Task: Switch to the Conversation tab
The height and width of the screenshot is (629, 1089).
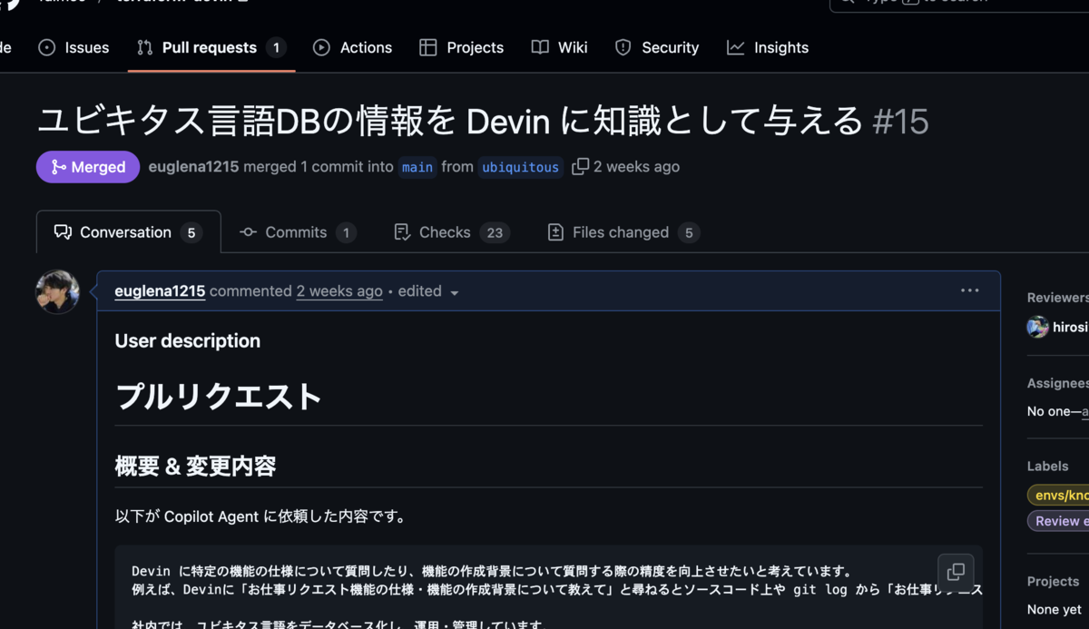Action: coord(128,232)
